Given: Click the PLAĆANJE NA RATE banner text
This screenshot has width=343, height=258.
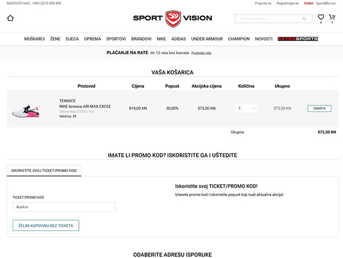Looking at the screenshot, I should click(127, 53).
